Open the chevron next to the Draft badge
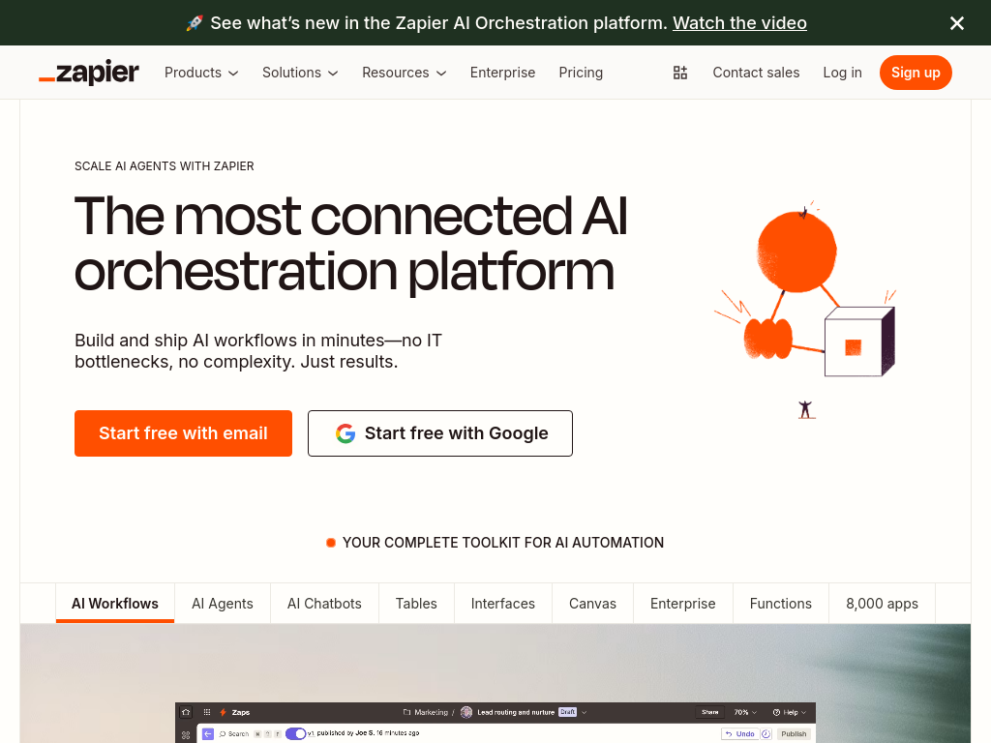This screenshot has width=991, height=743. point(584,712)
